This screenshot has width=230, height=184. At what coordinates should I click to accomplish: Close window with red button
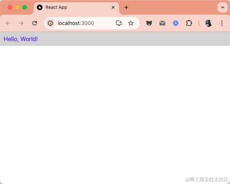pyautogui.click(x=10, y=7)
